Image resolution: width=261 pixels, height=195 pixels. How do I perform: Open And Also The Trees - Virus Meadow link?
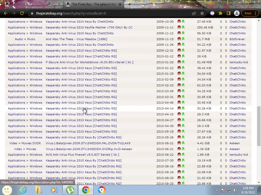(76, 39)
